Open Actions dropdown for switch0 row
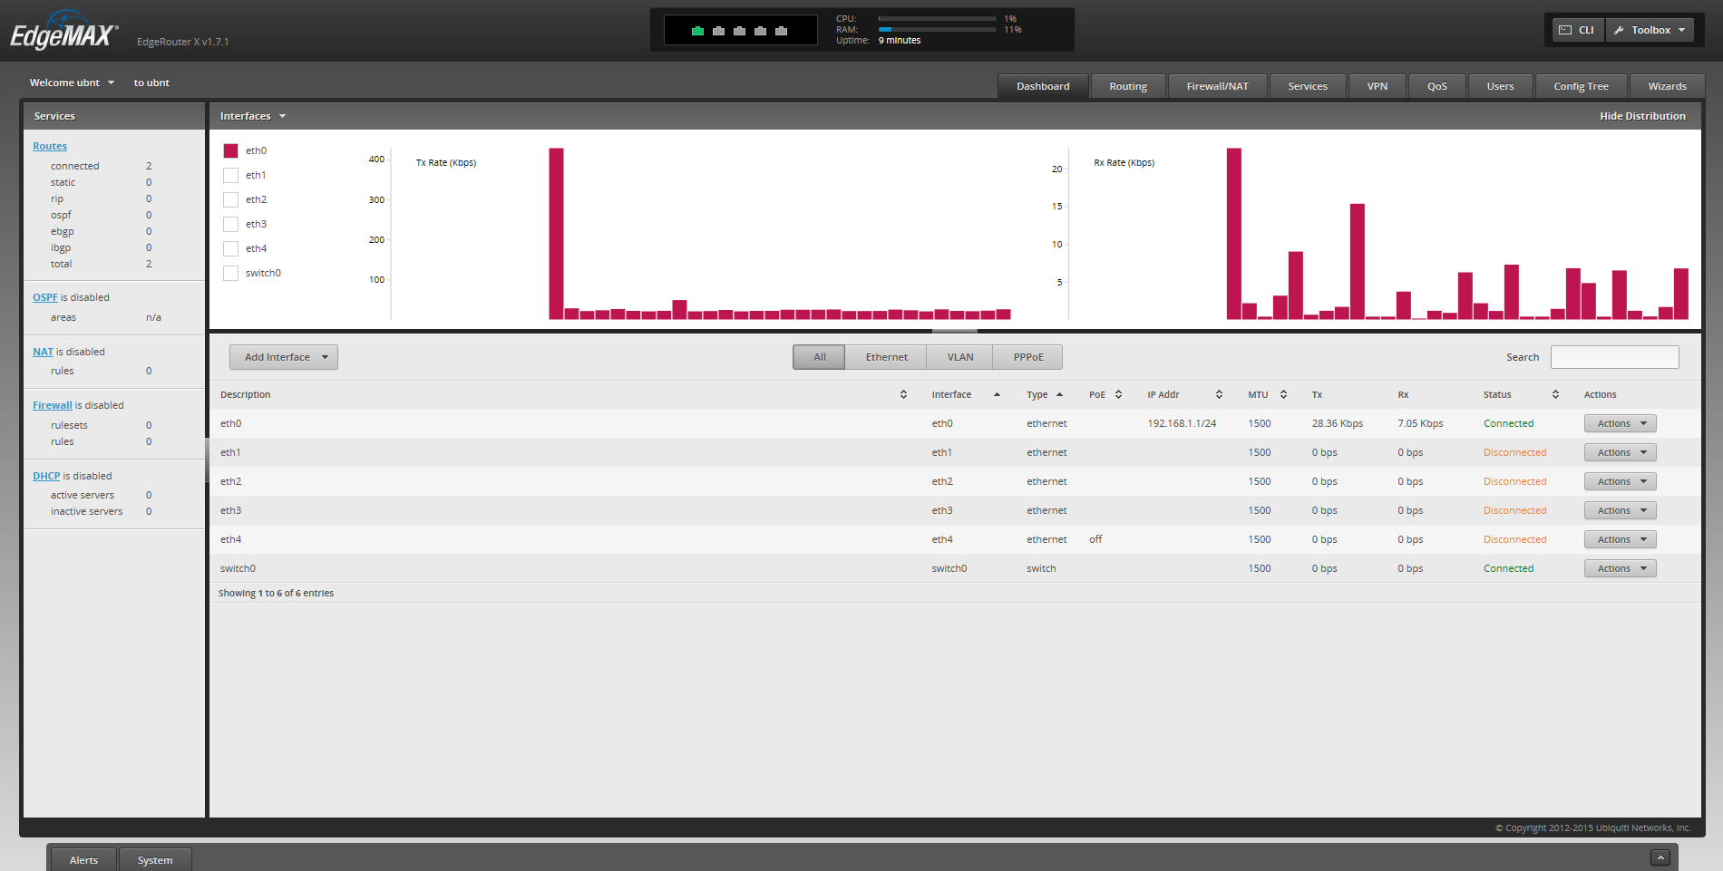Viewport: 1723px width, 871px height. click(x=1620, y=568)
